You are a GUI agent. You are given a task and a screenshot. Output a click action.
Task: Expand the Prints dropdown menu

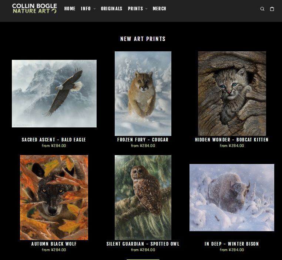(137, 8)
